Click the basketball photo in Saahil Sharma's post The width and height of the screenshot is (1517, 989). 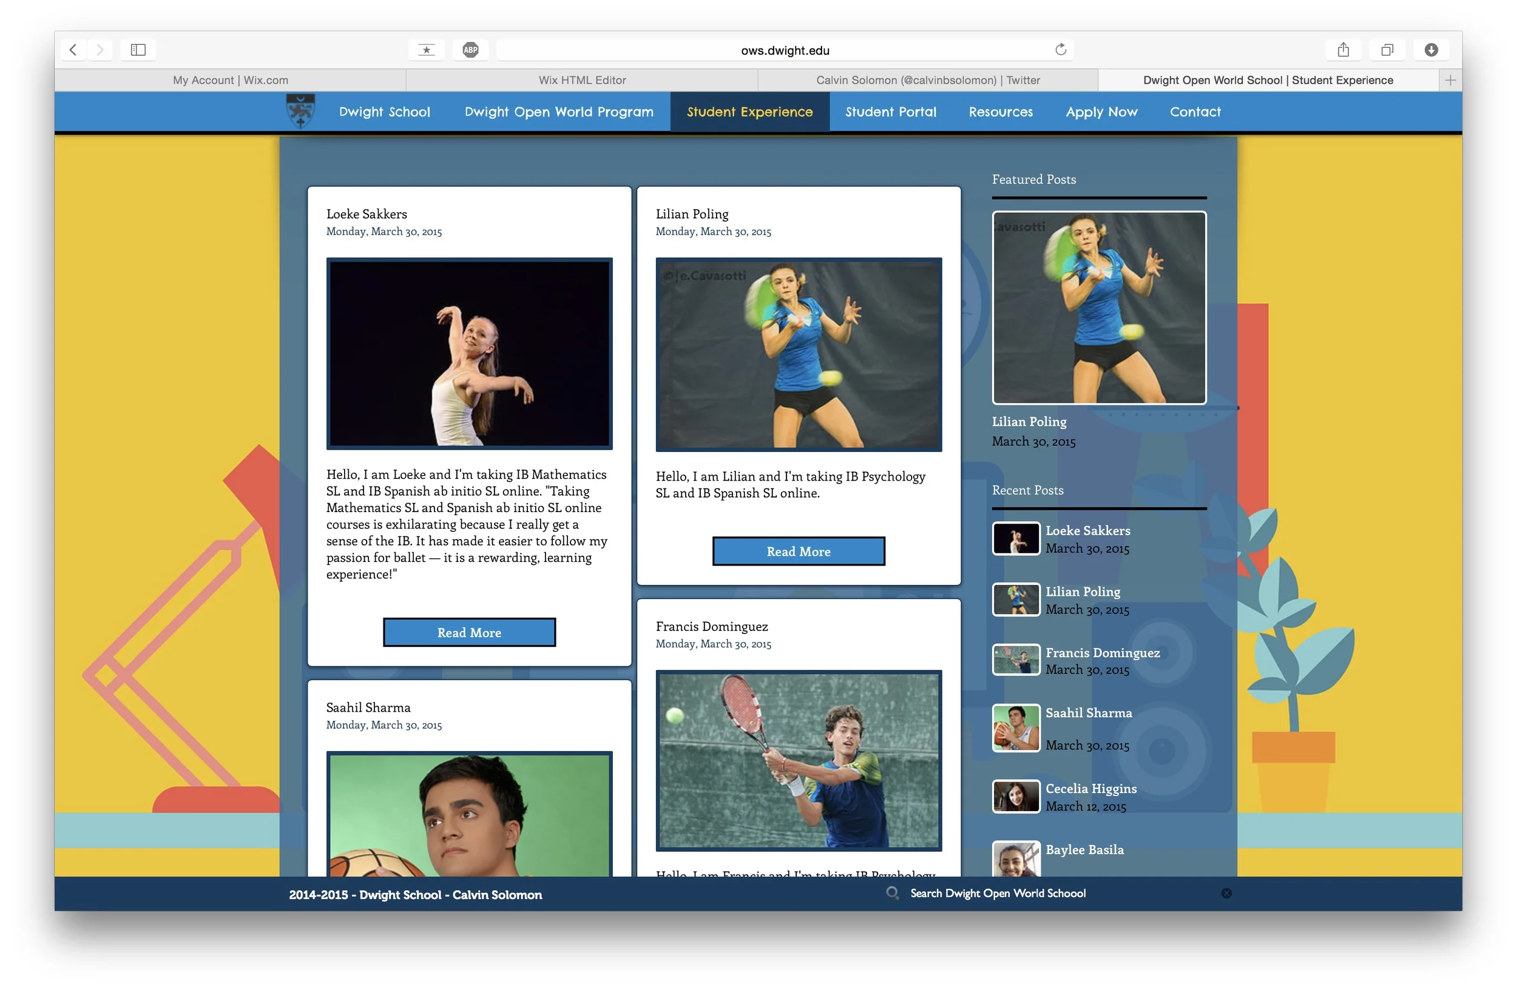(469, 814)
